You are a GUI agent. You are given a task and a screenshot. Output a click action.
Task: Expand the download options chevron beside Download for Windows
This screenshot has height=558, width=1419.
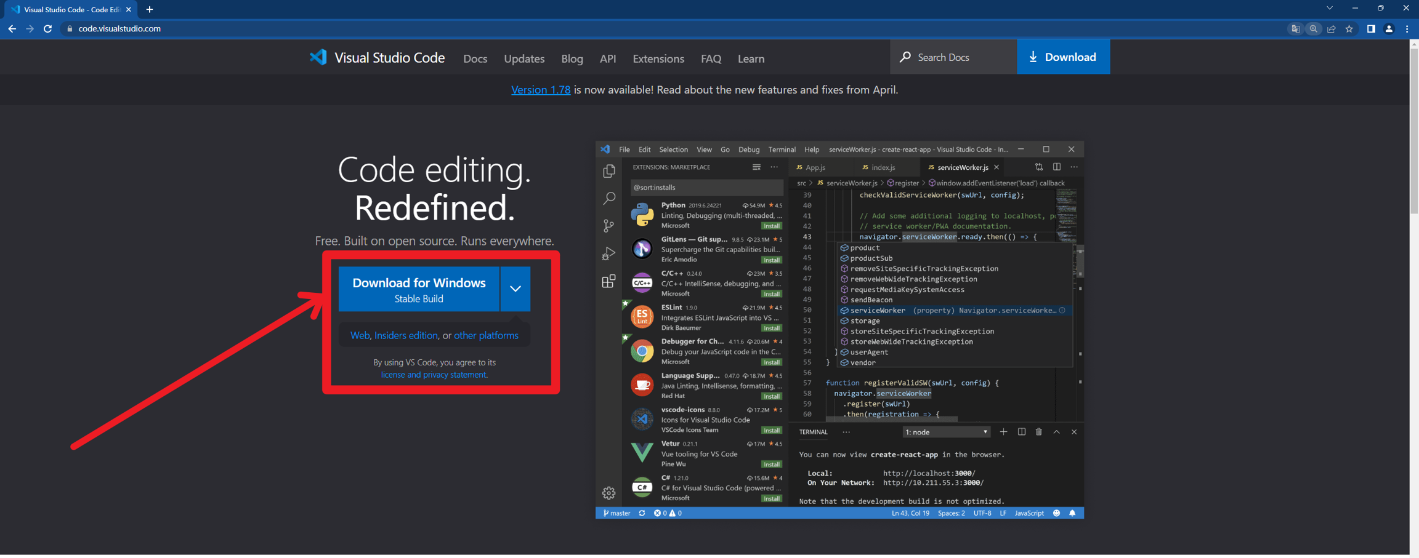coord(515,289)
